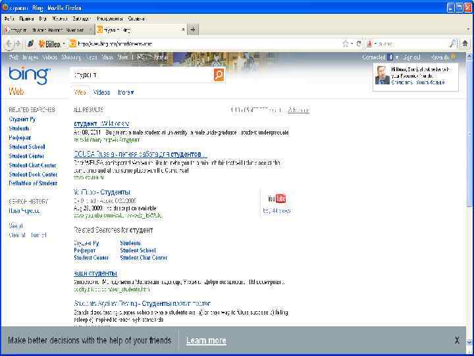Open the Billeo toolbar button
This screenshot has width=474, height=356.
[x=49, y=44]
